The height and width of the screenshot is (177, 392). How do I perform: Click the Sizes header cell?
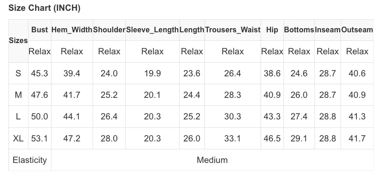click(x=18, y=41)
